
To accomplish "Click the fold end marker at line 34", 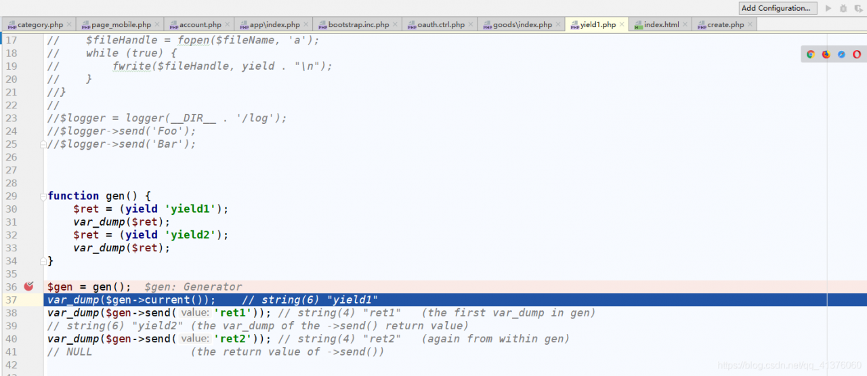I will pos(43,261).
